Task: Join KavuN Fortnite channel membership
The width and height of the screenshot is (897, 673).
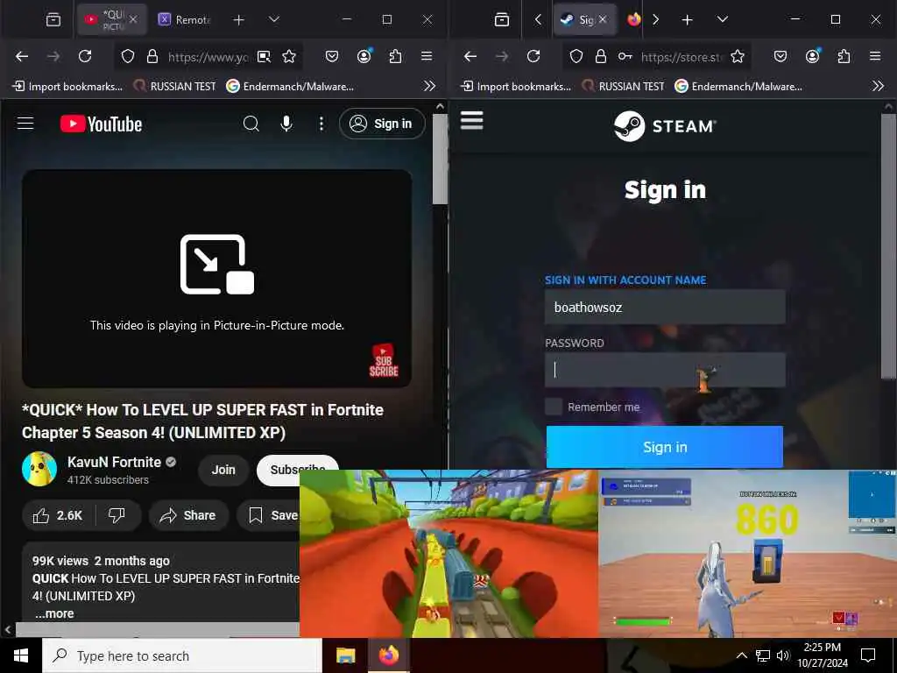Action: pos(223,470)
